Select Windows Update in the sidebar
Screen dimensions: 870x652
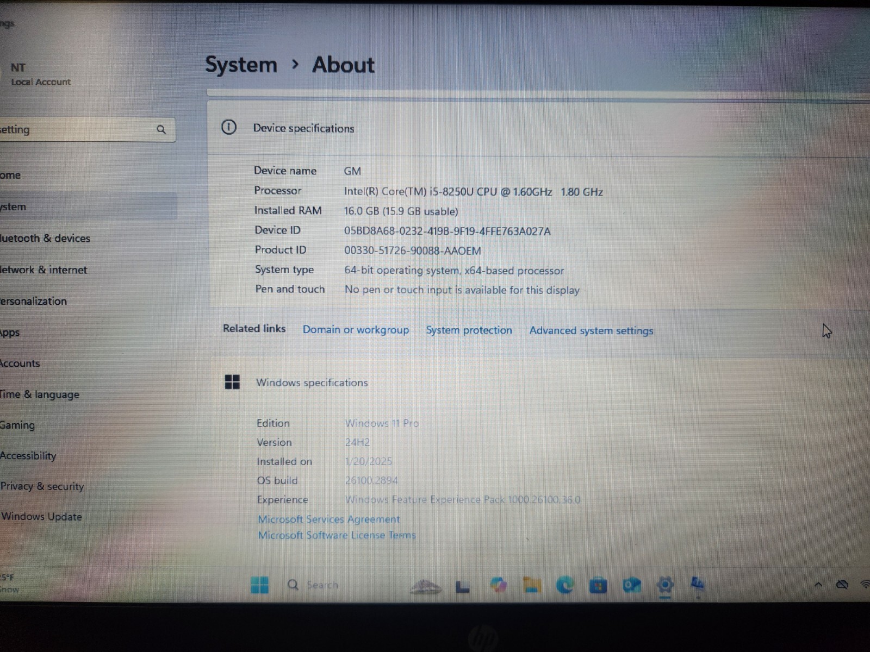point(41,517)
